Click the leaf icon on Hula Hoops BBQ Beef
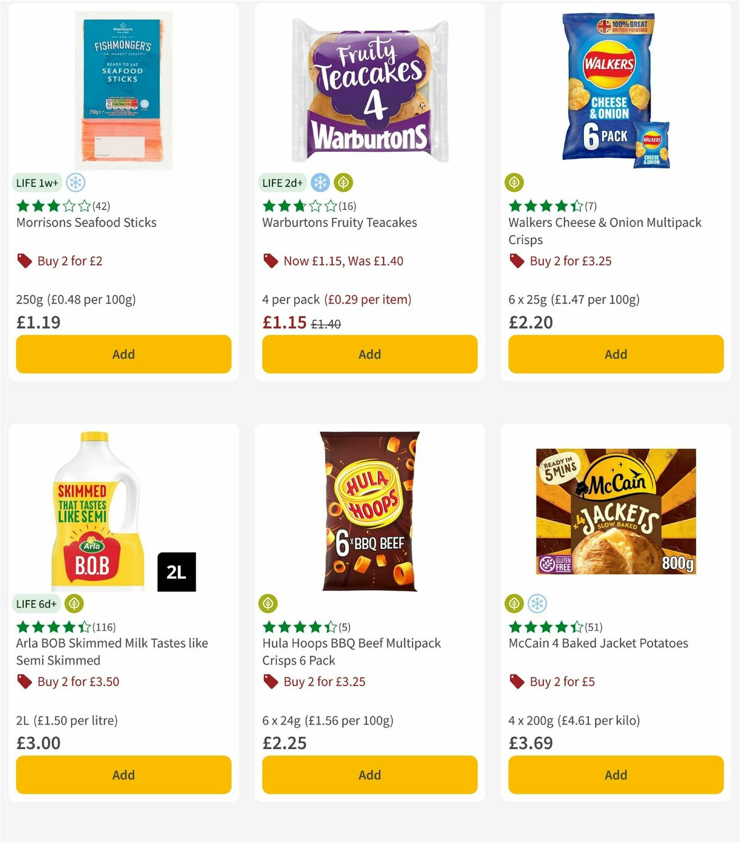The width and height of the screenshot is (740, 843). [x=268, y=604]
